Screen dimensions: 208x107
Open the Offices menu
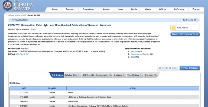tap(162, 9)
